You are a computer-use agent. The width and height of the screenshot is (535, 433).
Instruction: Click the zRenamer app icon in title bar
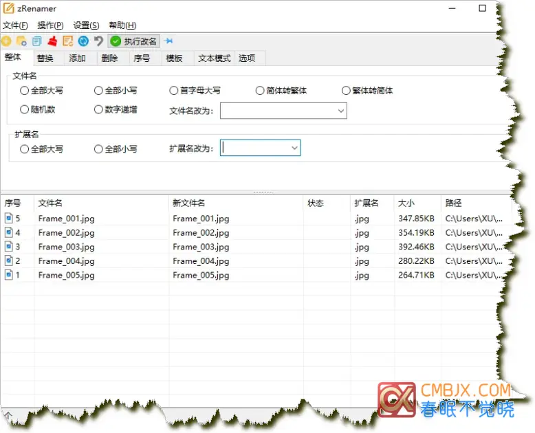pyautogui.click(x=8, y=8)
